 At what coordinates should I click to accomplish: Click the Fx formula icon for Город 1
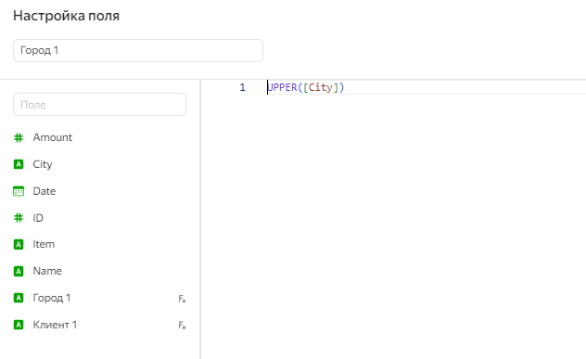click(x=182, y=299)
